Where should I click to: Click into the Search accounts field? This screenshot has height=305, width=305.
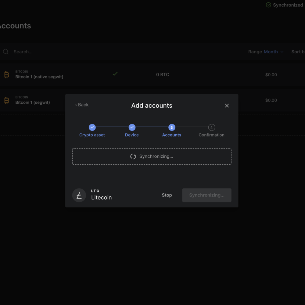coord(61,52)
